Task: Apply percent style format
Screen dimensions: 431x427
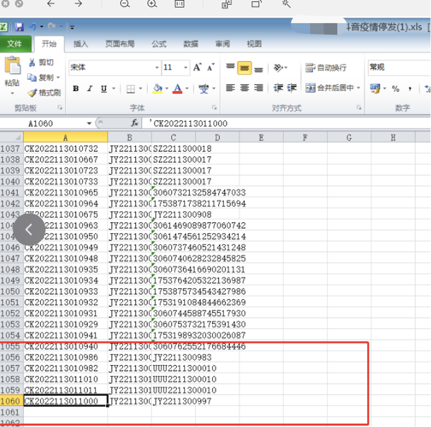Action: [396, 89]
